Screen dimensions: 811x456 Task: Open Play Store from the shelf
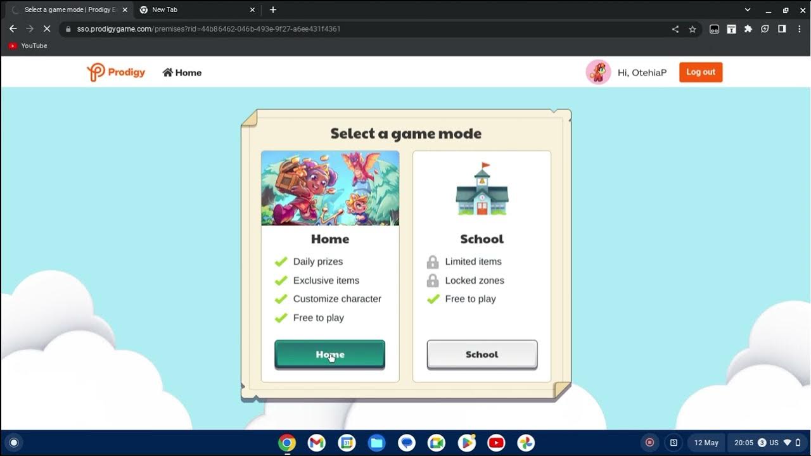[x=466, y=443]
